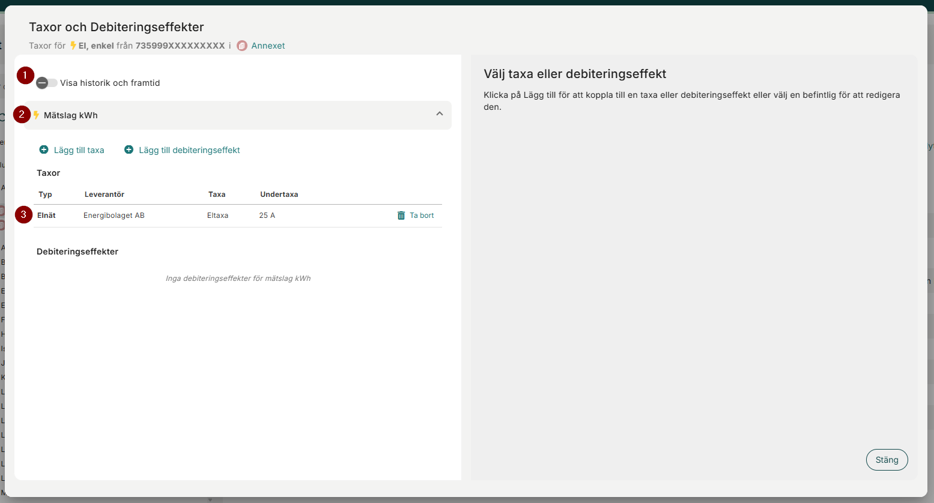The width and height of the screenshot is (934, 503).
Task: Click the Ta bort text for Elnät
Action: pyautogui.click(x=422, y=215)
